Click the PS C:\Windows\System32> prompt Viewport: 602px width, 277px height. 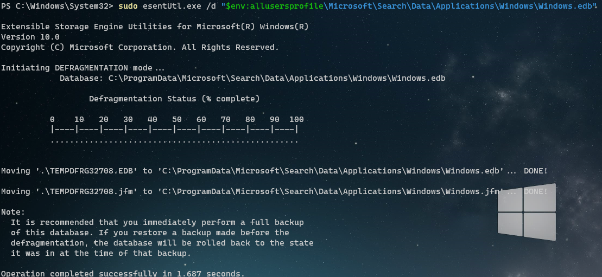click(57, 6)
